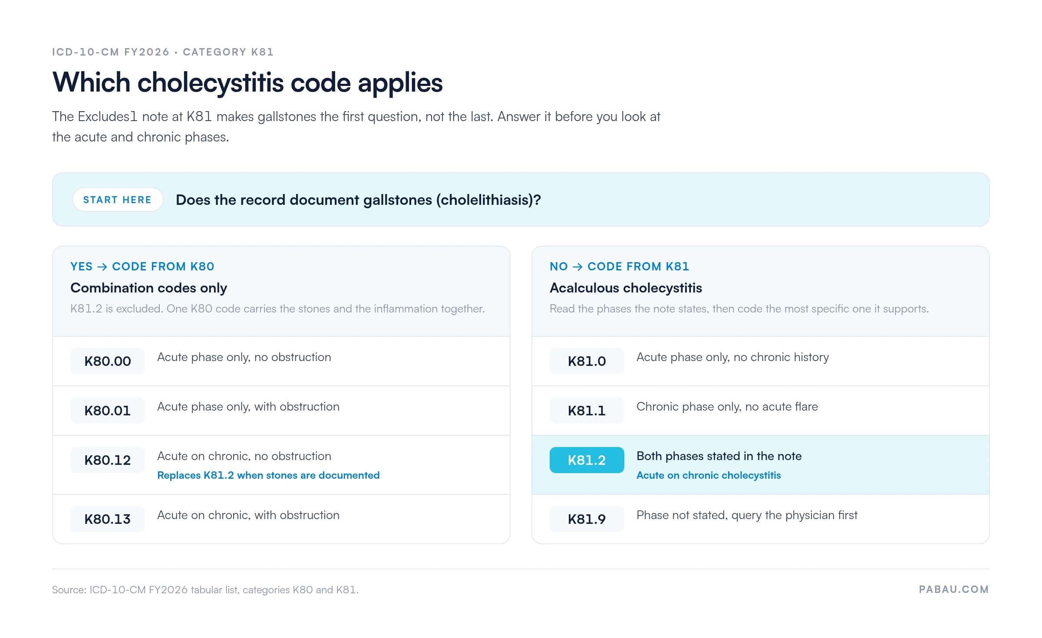Select the 'Phase not stated, query the physician first' row
The width and height of the screenshot is (1042, 638).
(761, 519)
